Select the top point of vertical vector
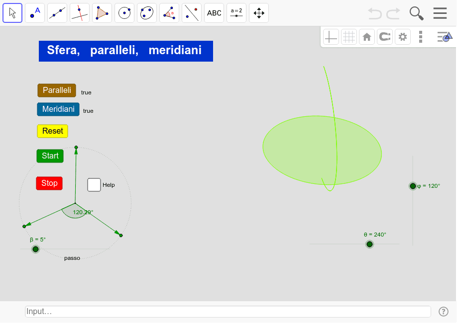The height and width of the screenshot is (323, 457). pyautogui.click(x=76, y=148)
